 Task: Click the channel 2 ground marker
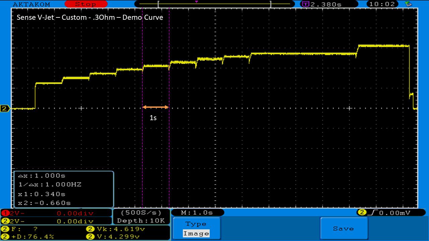click(x=5, y=108)
